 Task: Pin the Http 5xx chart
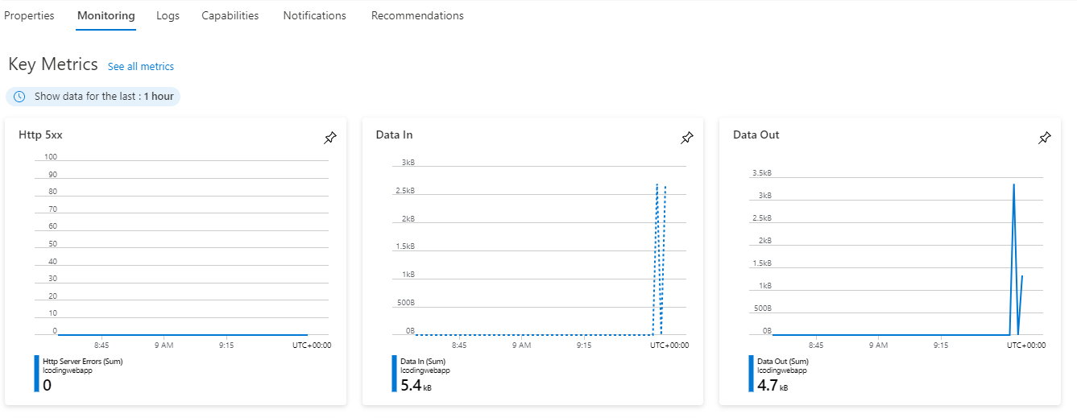[x=329, y=139]
